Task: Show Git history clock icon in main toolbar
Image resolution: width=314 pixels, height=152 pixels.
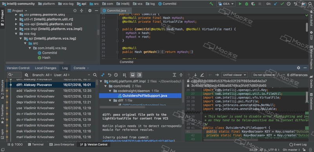Action: click(288, 4)
